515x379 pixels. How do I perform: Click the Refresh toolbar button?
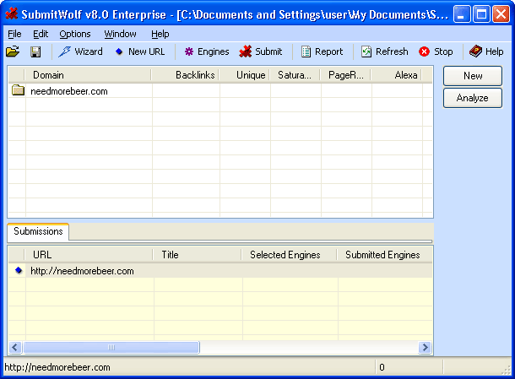click(x=385, y=51)
